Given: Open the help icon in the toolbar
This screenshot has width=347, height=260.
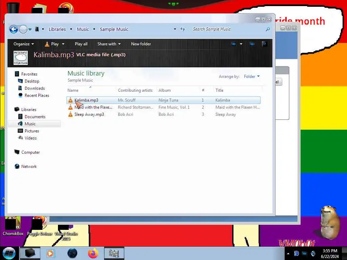Looking at the screenshot, I should click(264, 44).
